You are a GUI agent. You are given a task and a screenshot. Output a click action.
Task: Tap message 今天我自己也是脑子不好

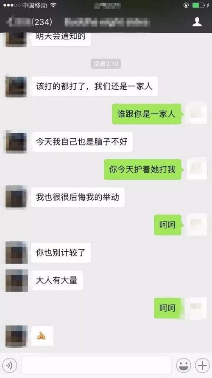[x=82, y=142]
